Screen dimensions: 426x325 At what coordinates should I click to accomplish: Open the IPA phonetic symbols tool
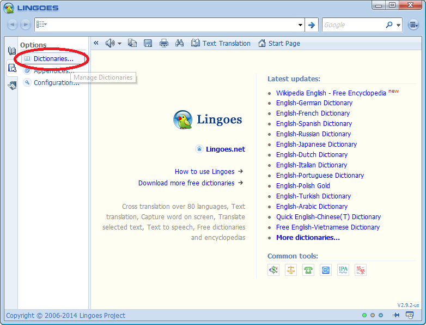[343, 270]
